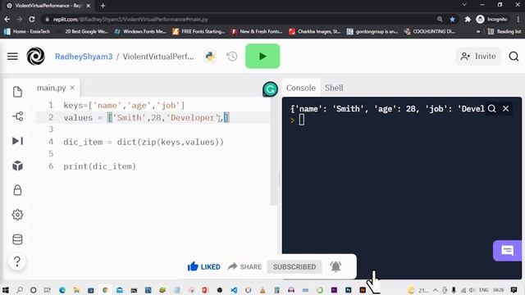Click the Grammarly icon in editor
Viewport: 525px width, 295px height.
pyautogui.click(x=270, y=89)
